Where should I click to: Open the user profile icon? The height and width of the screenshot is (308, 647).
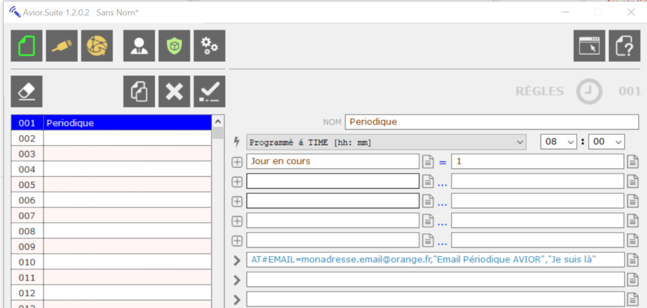139,46
